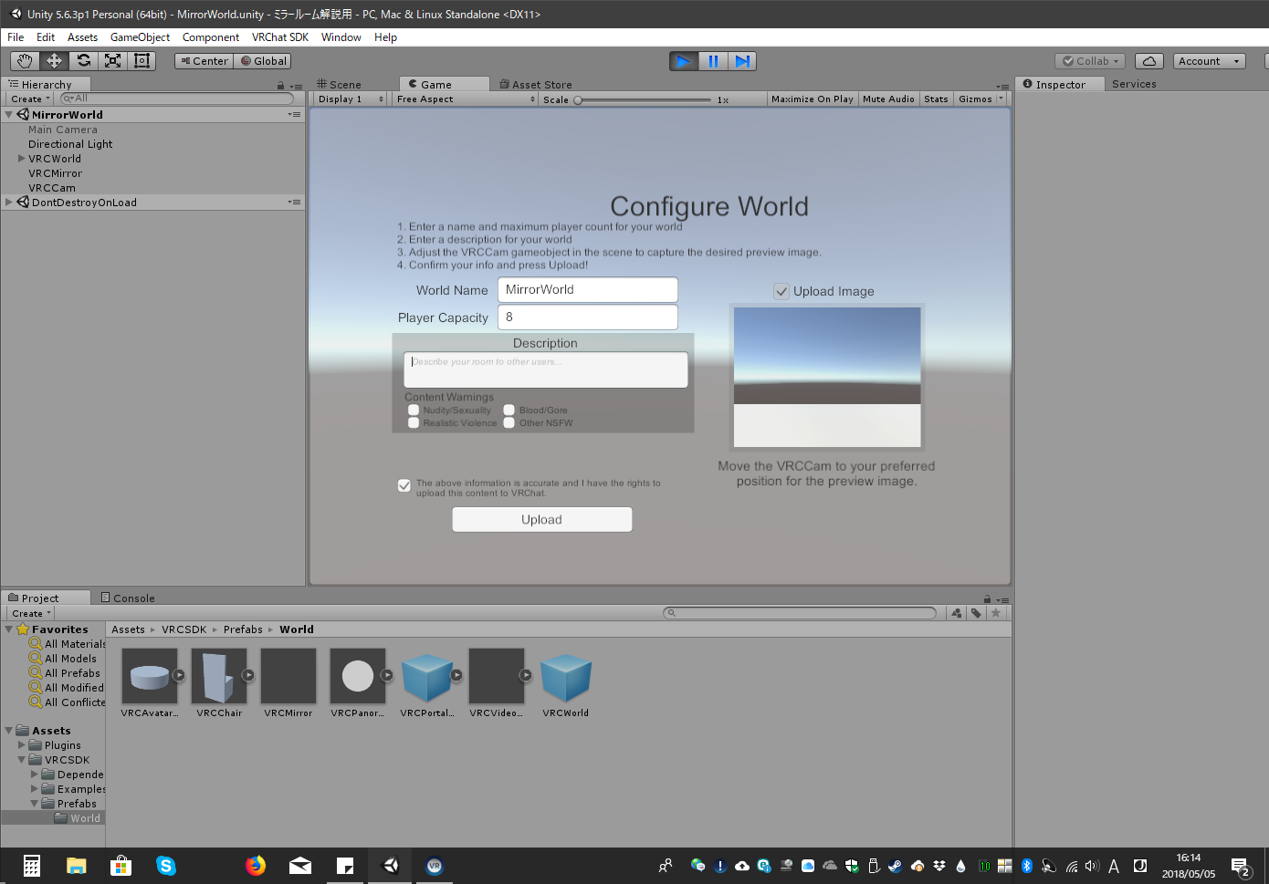Select the VRCWorld prefab asset
The height and width of the screenshot is (884, 1269).
point(566,676)
